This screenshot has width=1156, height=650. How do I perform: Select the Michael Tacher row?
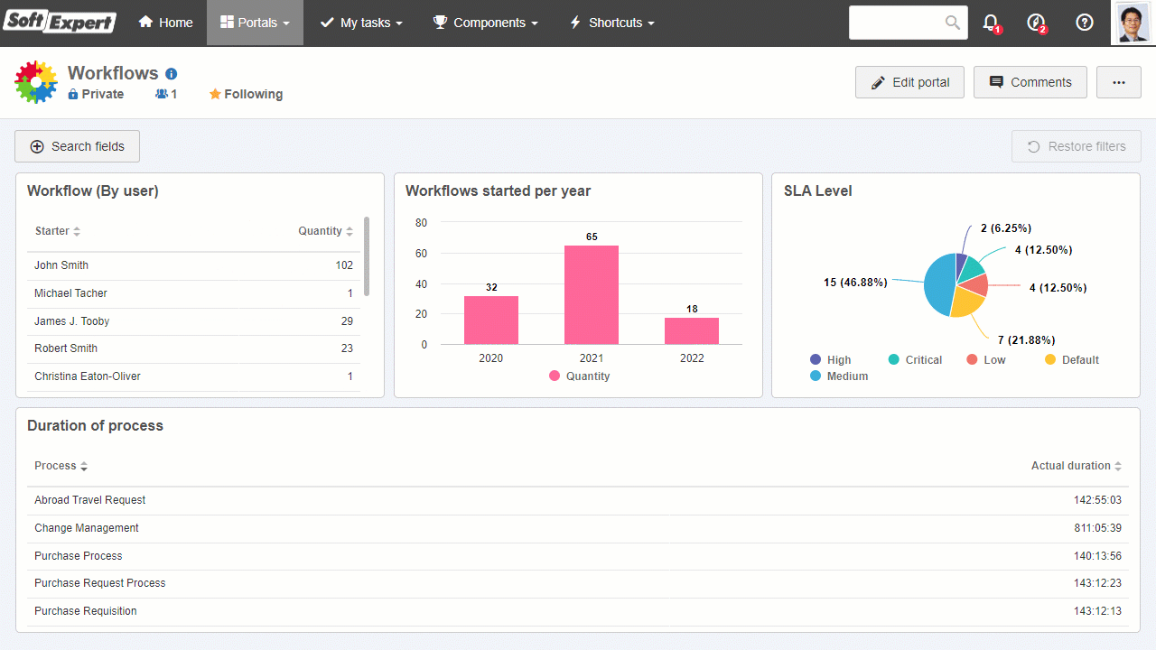pos(193,293)
